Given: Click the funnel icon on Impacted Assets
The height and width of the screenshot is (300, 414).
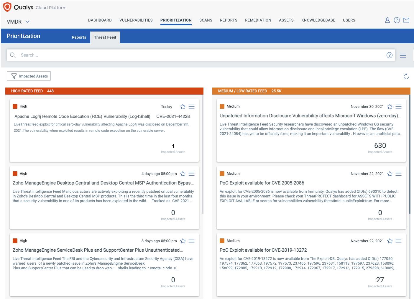Looking at the screenshot, I should click(14, 76).
